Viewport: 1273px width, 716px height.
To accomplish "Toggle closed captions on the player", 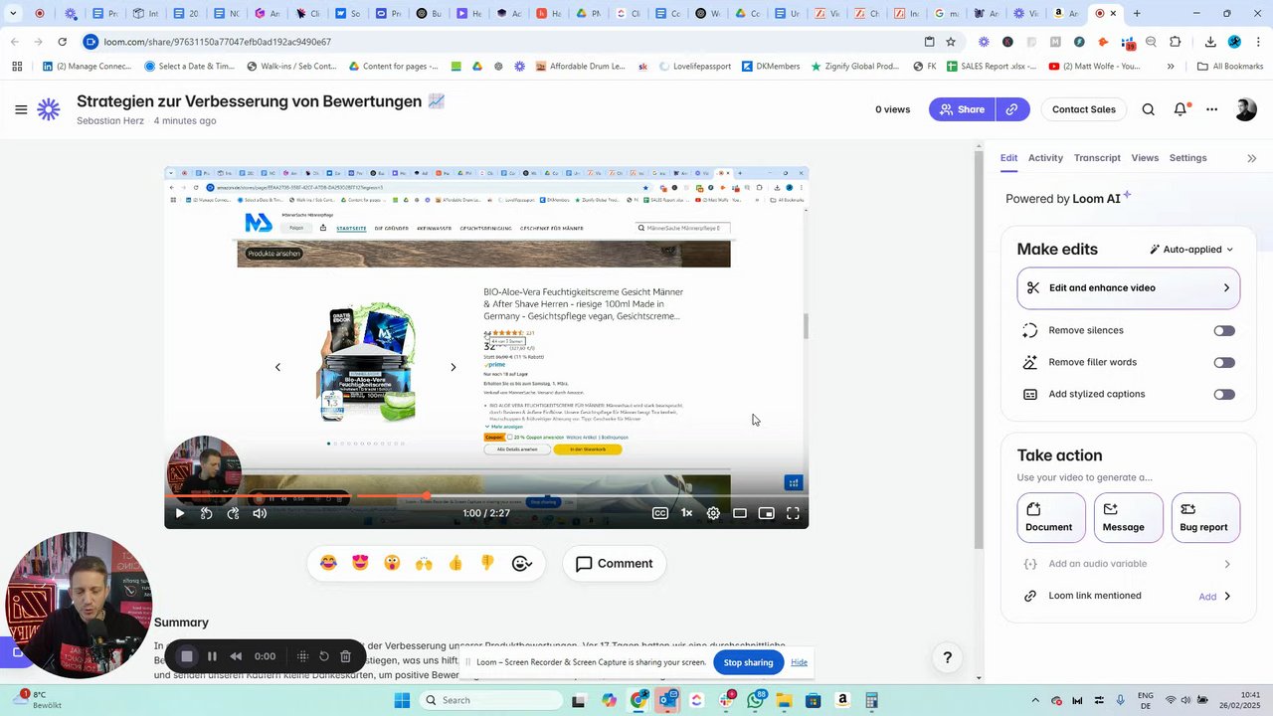I will (660, 513).
